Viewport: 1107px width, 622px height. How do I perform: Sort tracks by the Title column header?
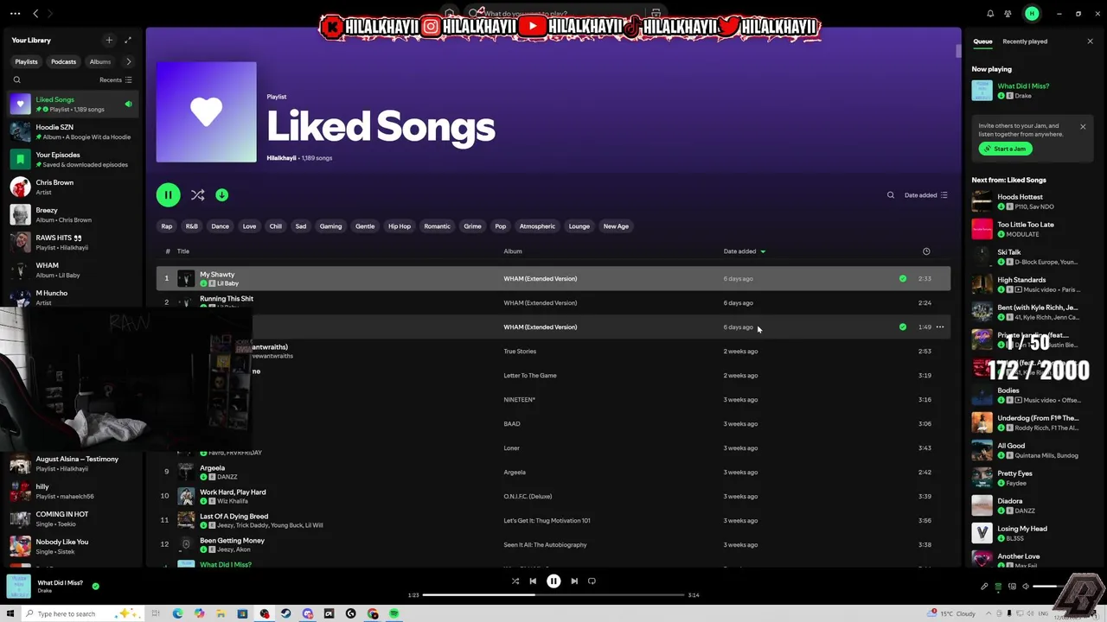coord(183,251)
